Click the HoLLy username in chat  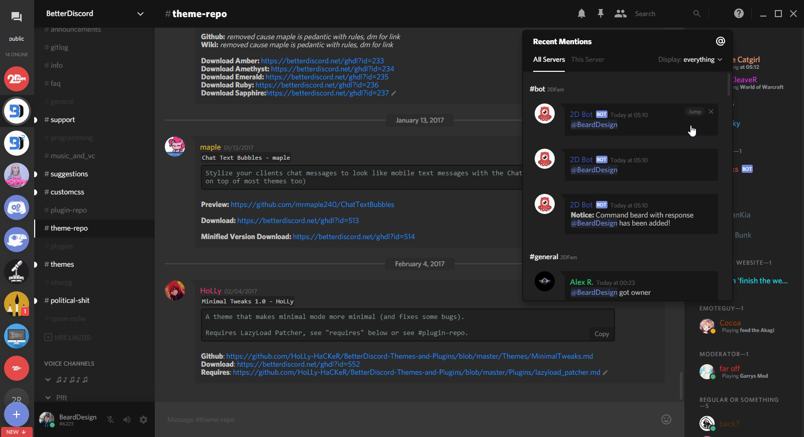point(211,291)
